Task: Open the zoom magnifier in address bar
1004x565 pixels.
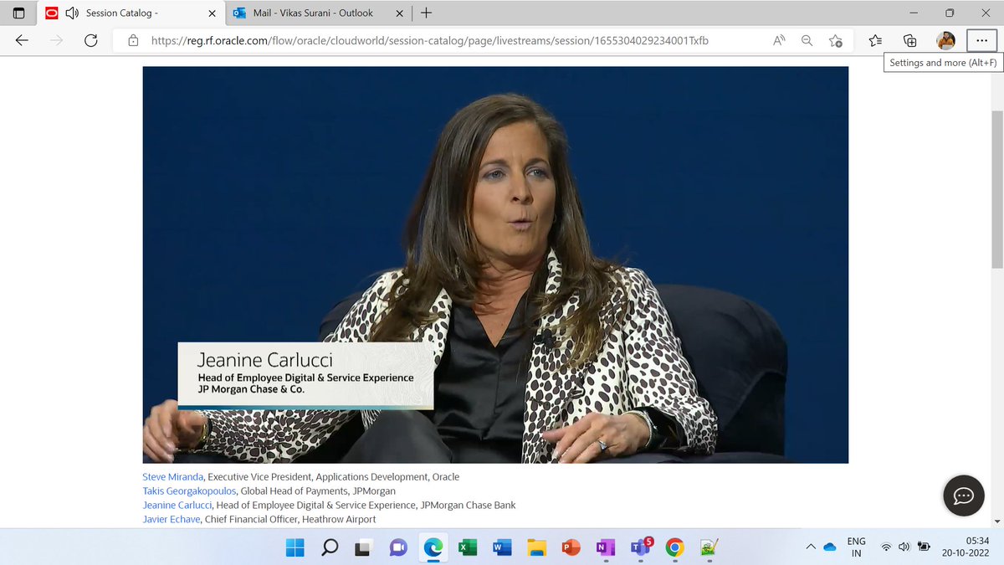Action: (807, 40)
